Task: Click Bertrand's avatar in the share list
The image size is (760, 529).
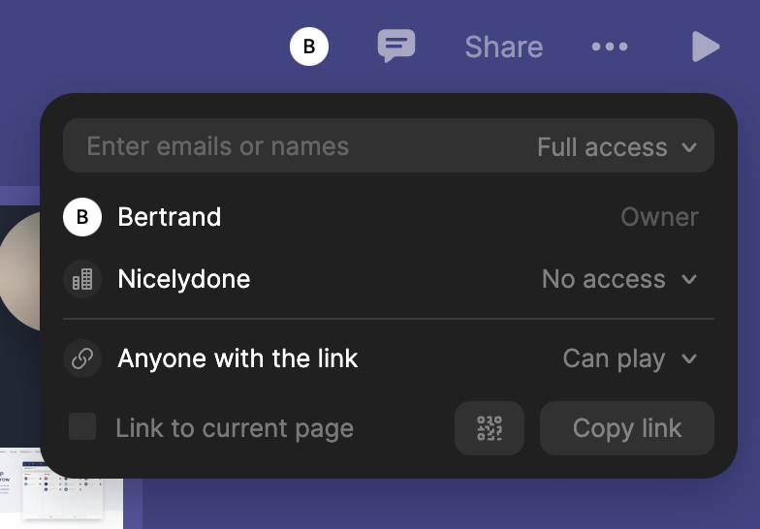Action: click(82, 217)
